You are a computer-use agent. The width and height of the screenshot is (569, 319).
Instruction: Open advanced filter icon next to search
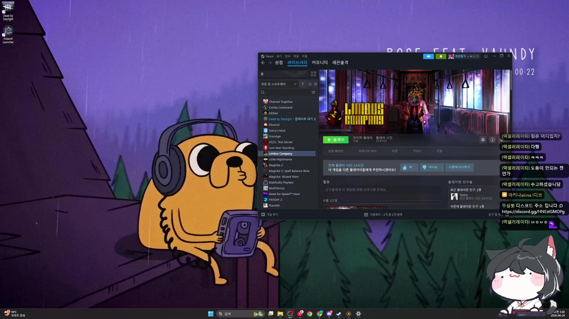pos(313,93)
